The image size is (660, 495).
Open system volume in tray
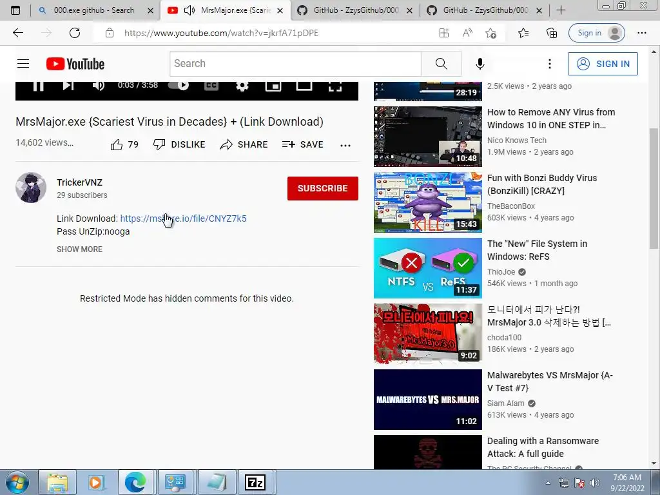coord(594,482)
